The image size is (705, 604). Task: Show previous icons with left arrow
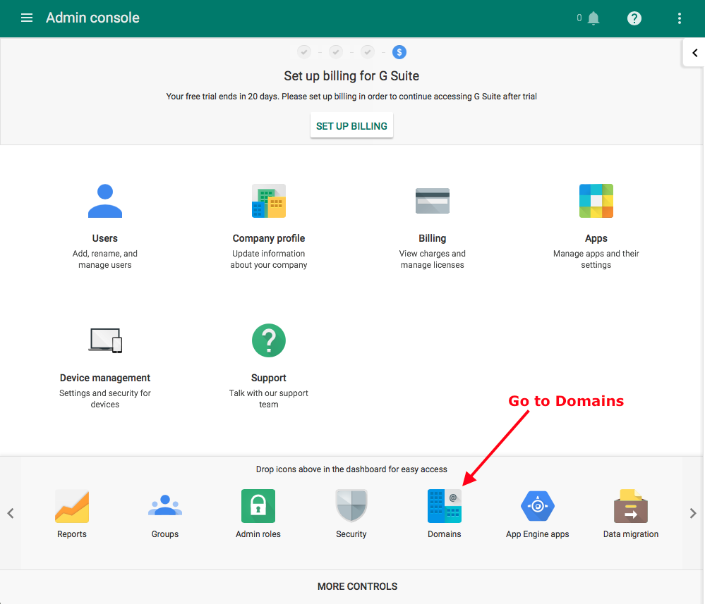click(x=11, y=513)
